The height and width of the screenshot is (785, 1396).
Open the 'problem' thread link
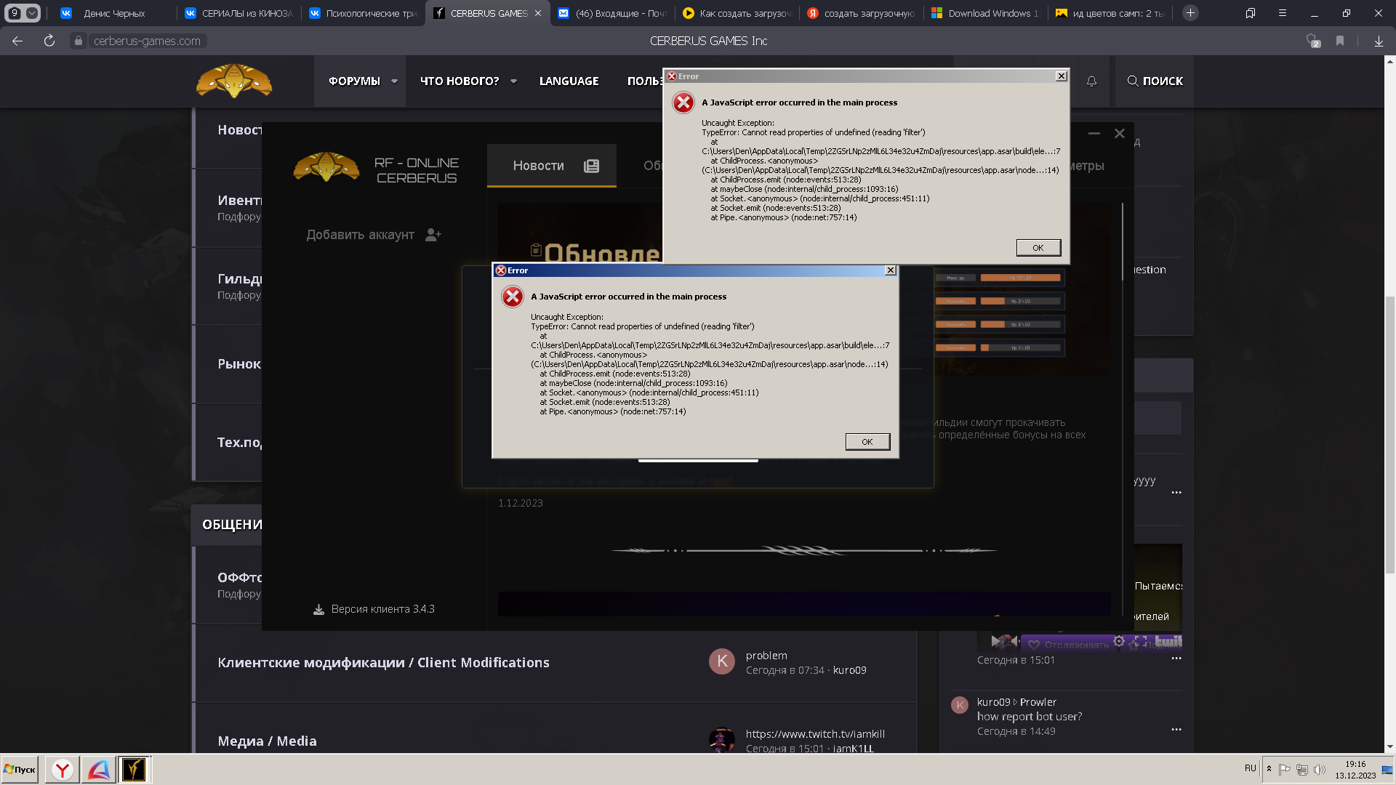tap(766, 656)
